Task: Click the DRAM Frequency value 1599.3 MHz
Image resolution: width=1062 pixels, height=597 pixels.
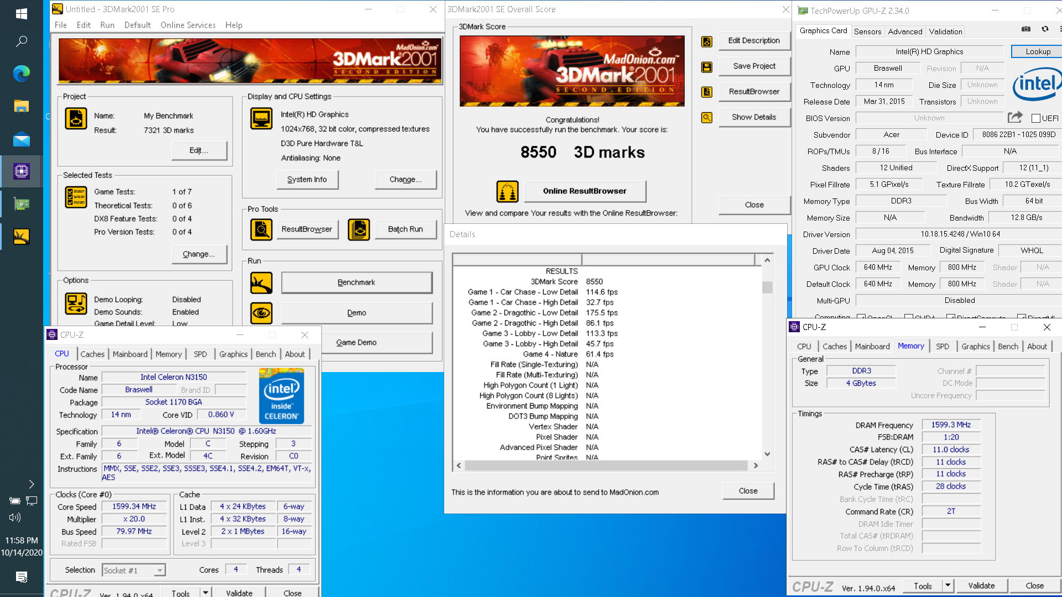Action: pyautogui.click(x=951, y=425)
